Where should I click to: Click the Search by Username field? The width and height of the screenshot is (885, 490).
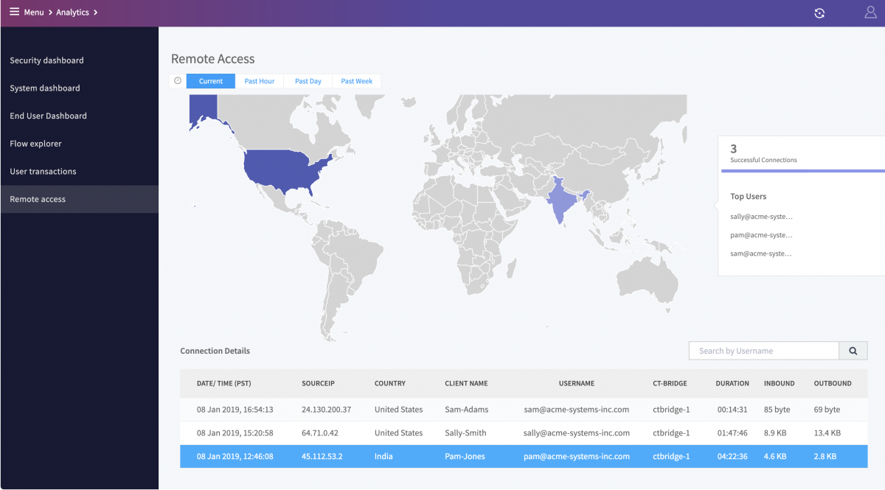pos(763,350)
